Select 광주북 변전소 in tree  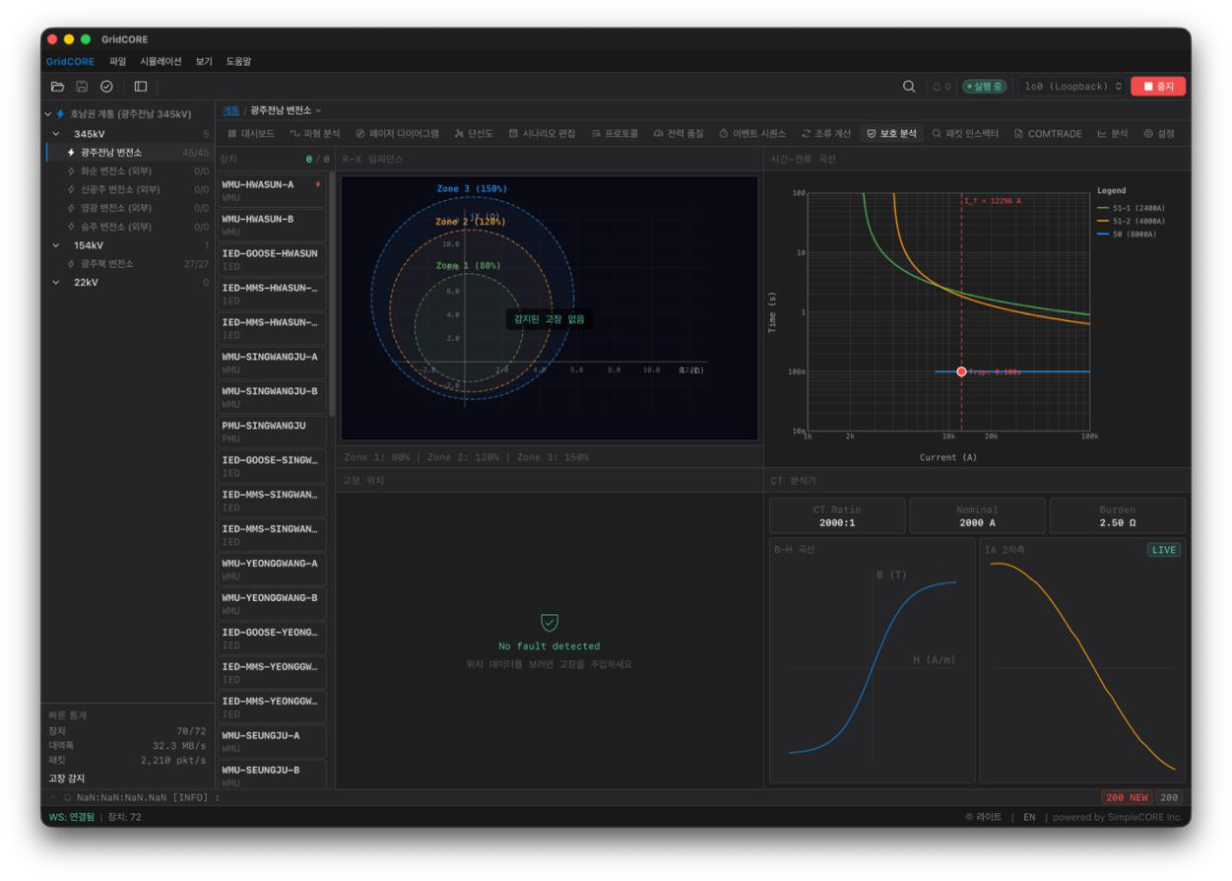(x=129, y=264)
